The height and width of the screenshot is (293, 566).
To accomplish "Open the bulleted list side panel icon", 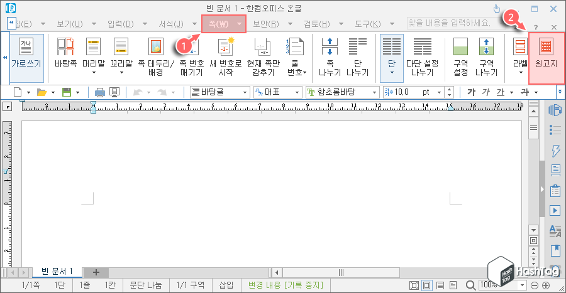I will pos(555,130).
